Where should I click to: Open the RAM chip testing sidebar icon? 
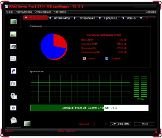[13, 46]
